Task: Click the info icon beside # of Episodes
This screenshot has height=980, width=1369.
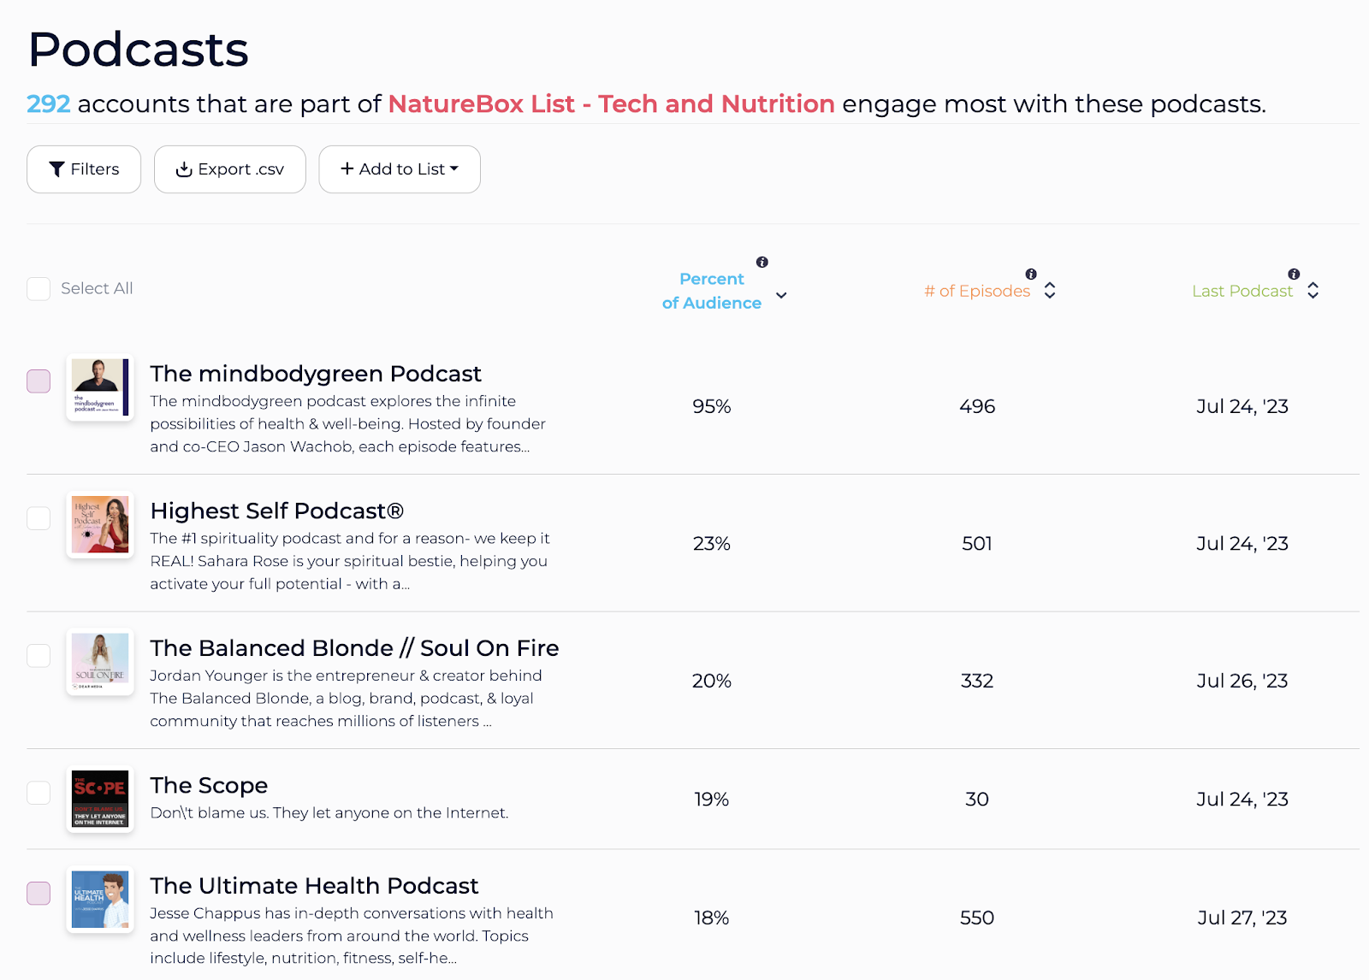Action: (x=1031, y=275)
